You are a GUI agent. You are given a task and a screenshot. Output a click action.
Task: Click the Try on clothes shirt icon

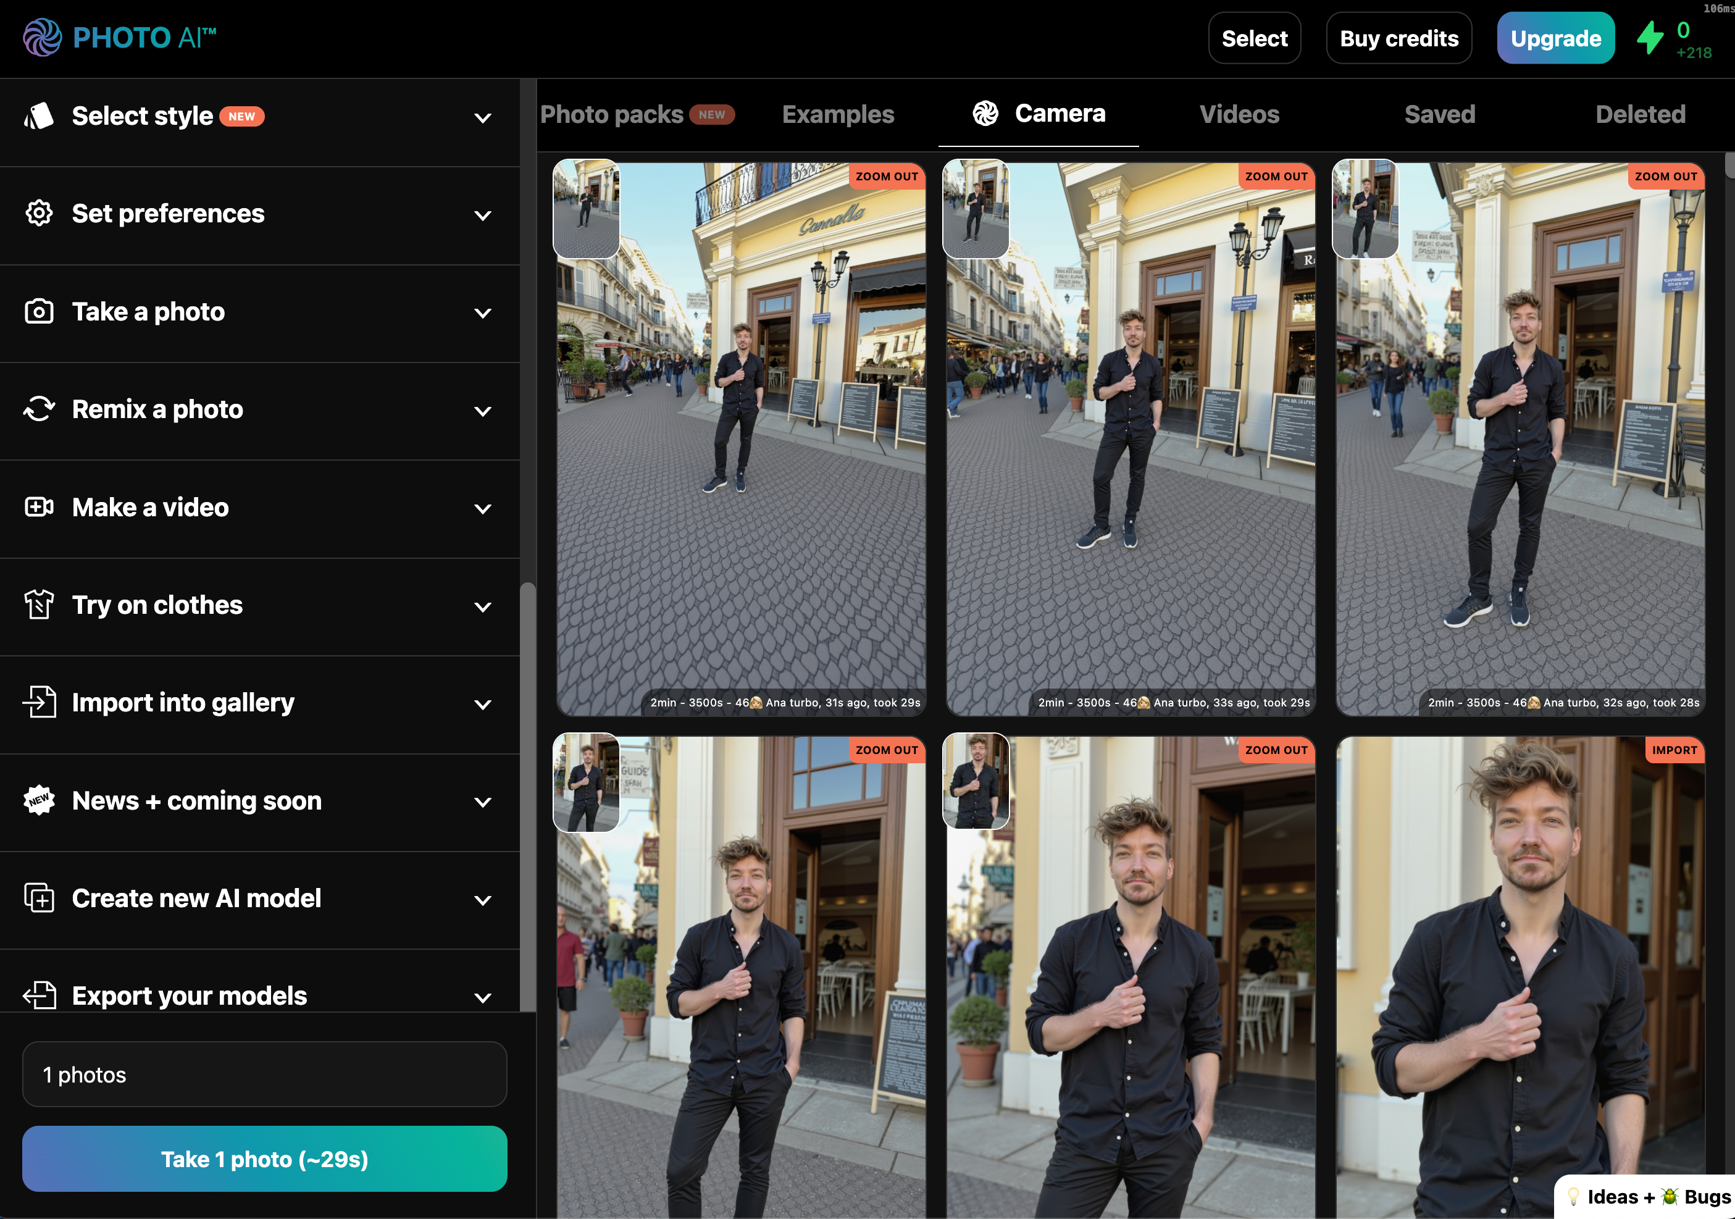[38, 605]
